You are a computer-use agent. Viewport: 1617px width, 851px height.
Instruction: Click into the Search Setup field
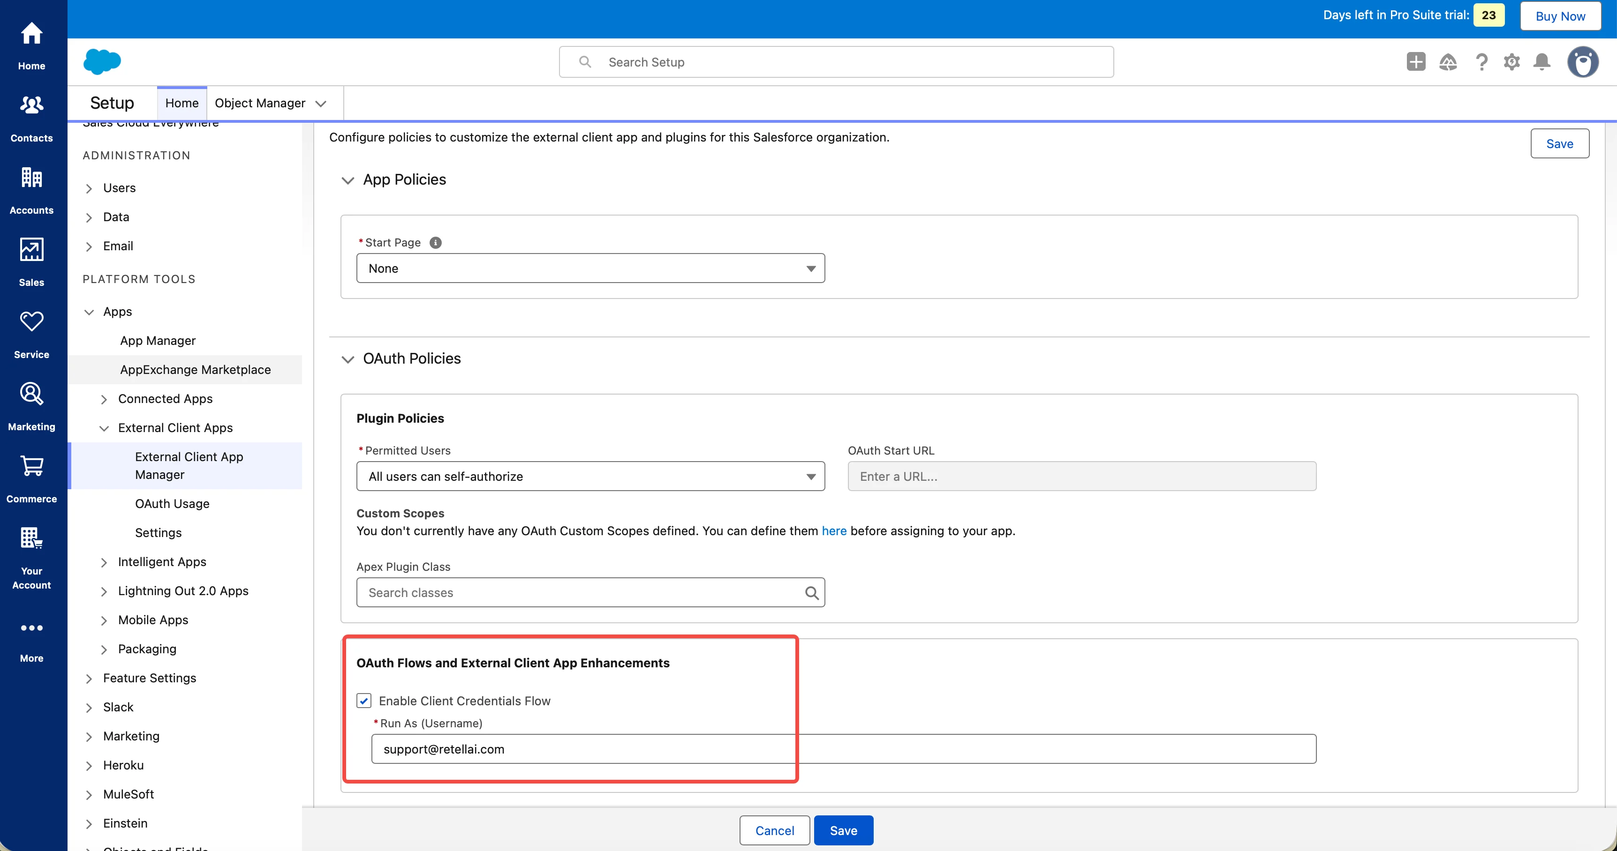[836, 61]
